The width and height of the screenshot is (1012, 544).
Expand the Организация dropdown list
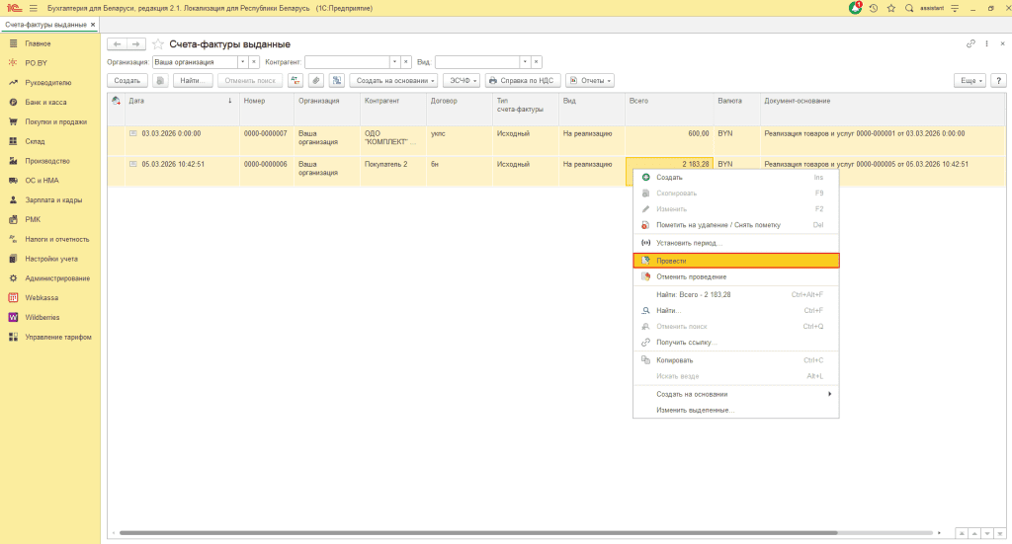pyautogui.click(x=242, y=61)
